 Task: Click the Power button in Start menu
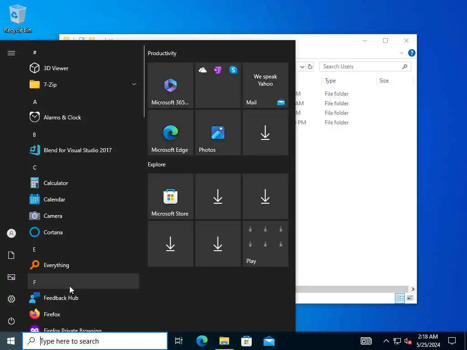(11, 321)
